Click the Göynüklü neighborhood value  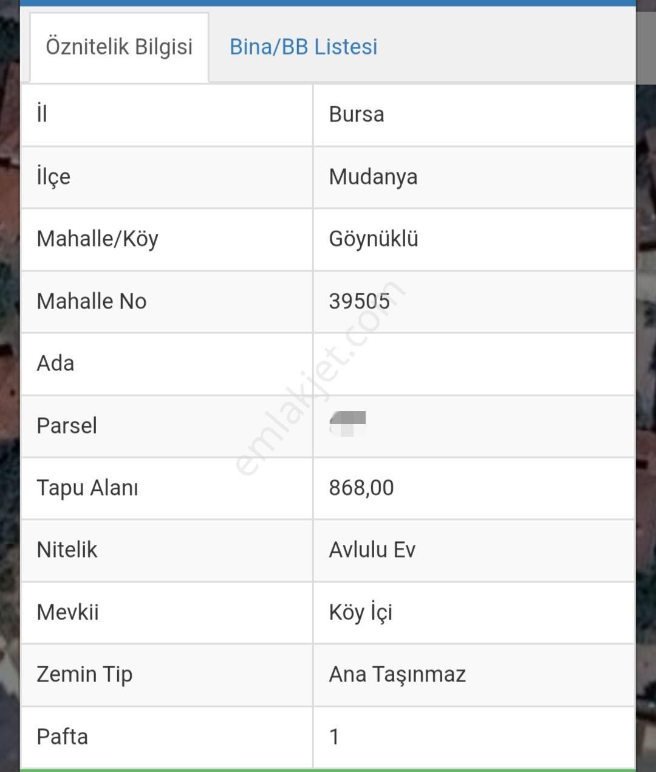(x=374, y=239)
